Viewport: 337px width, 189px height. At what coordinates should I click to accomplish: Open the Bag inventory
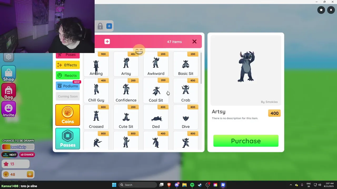pyautogui.click(x=8, y=92)
